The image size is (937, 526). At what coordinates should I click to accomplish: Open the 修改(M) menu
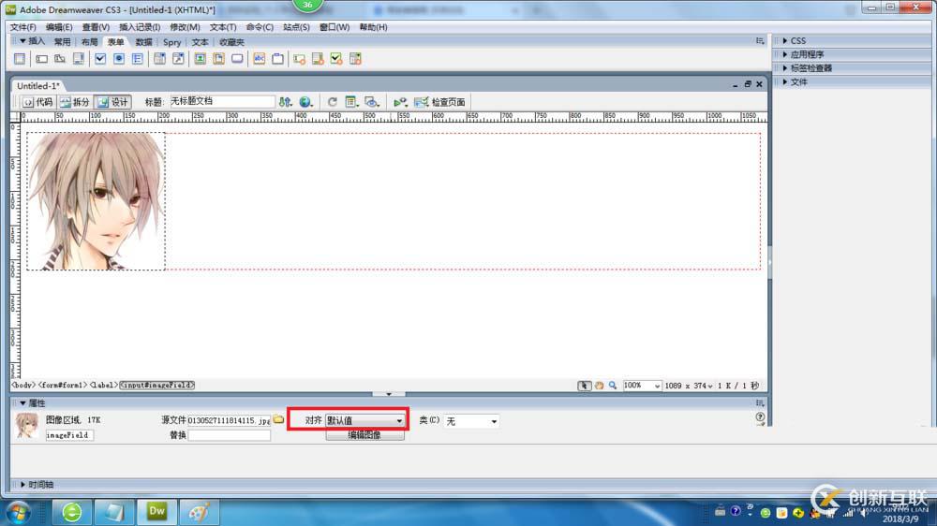click(185, 27)
